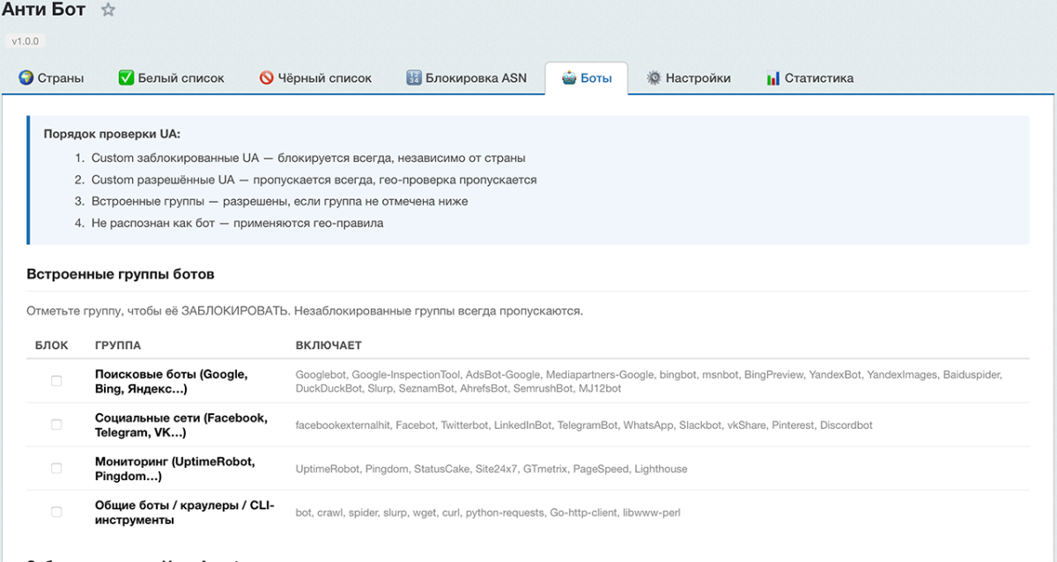Image resolution: width=1057 pixels, height=562 pixels.
Task: Click the Общие боты / краулеры / CLI-инструменты label
Action: (x=185, y=513)
